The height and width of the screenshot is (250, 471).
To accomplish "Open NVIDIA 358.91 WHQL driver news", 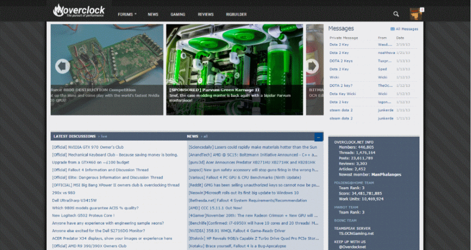I will [237, 231].
